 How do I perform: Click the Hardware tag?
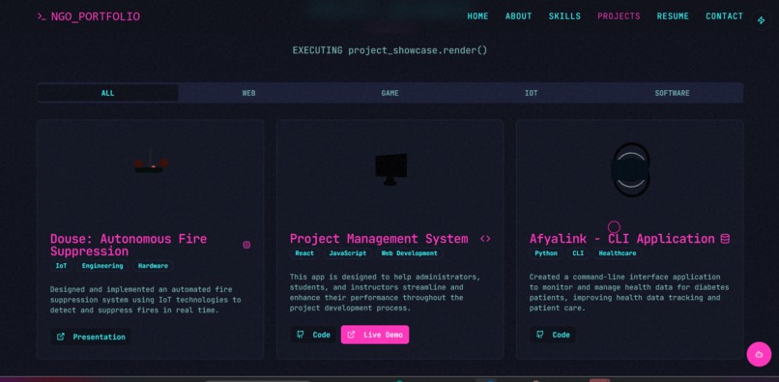tap(153, 266)
